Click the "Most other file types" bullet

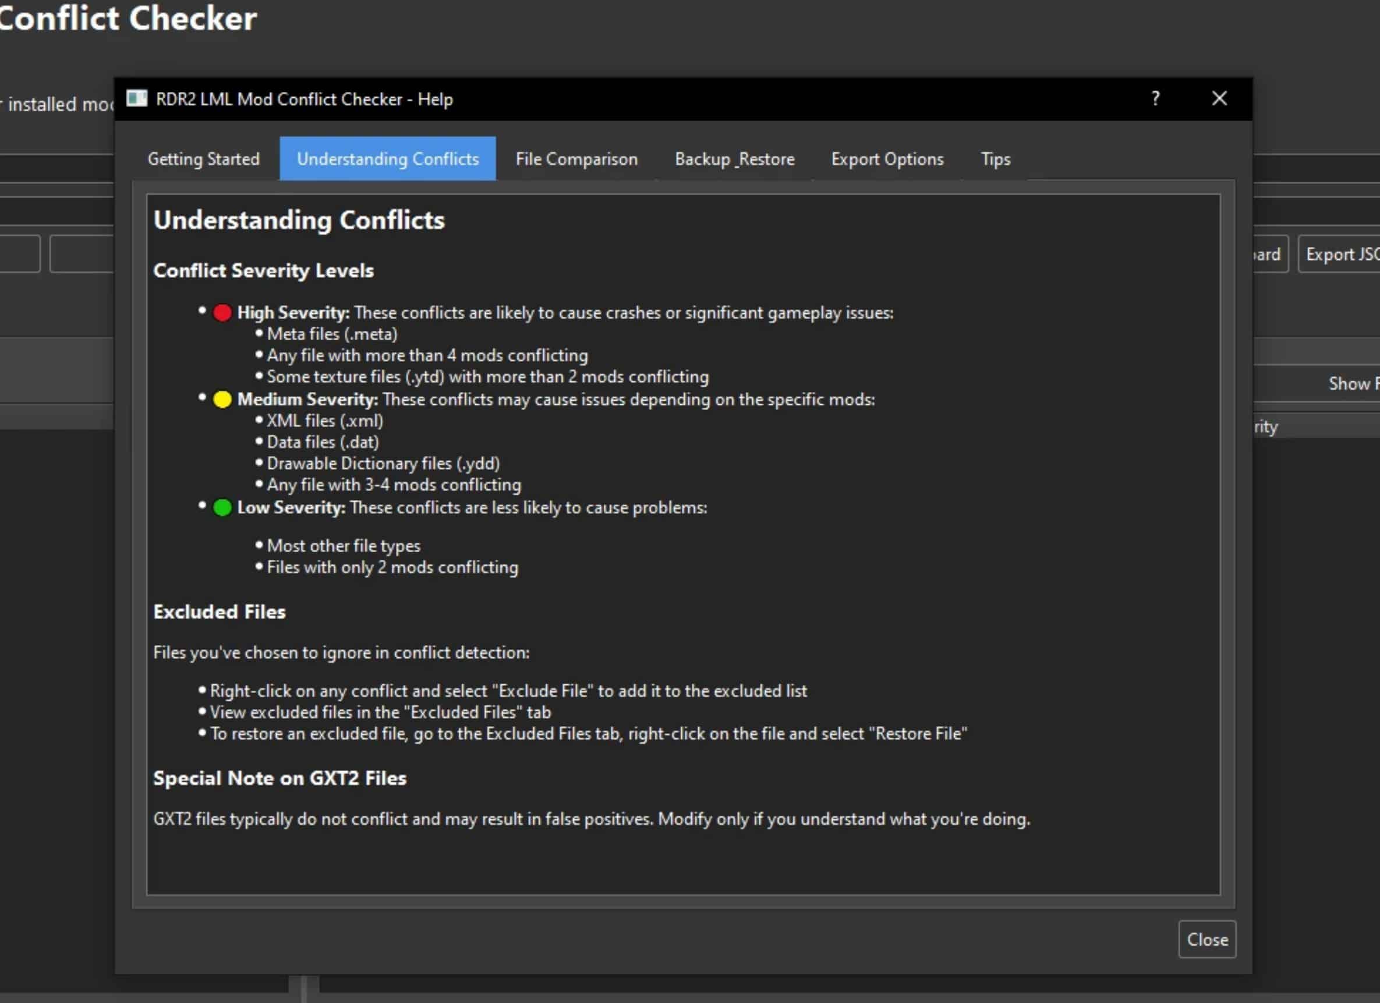[343, 546]
